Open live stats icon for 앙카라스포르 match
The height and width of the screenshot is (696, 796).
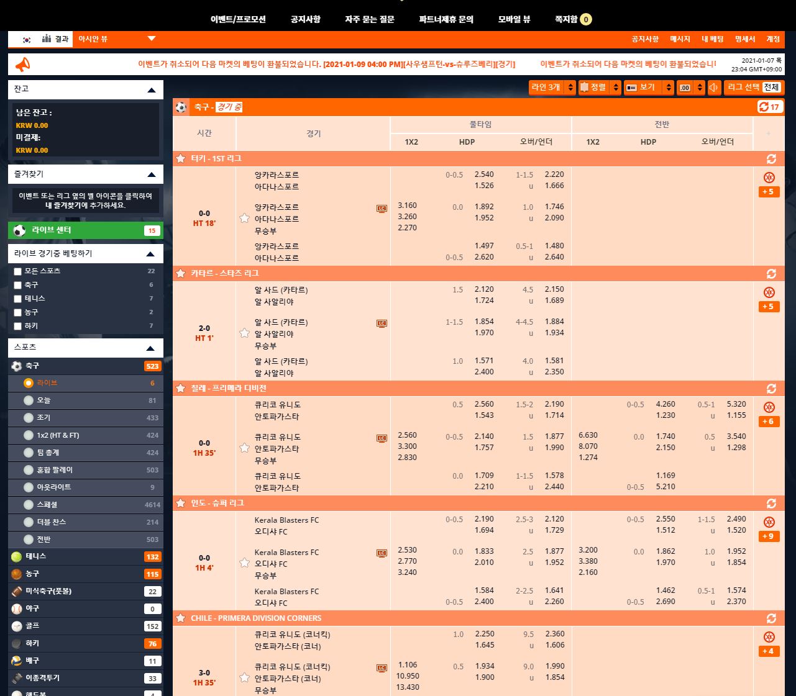coord(382,209)
